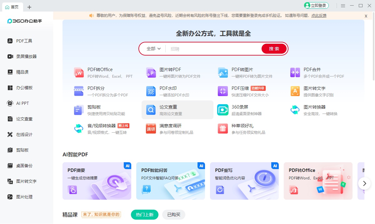This screenshot has height=224, width=375.
Task: Open 论文查重 sidebar icon
Action: click(x=10, y=119)
